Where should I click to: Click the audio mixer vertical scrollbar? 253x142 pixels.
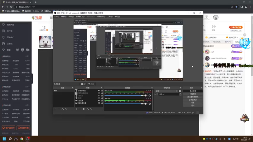153,100
